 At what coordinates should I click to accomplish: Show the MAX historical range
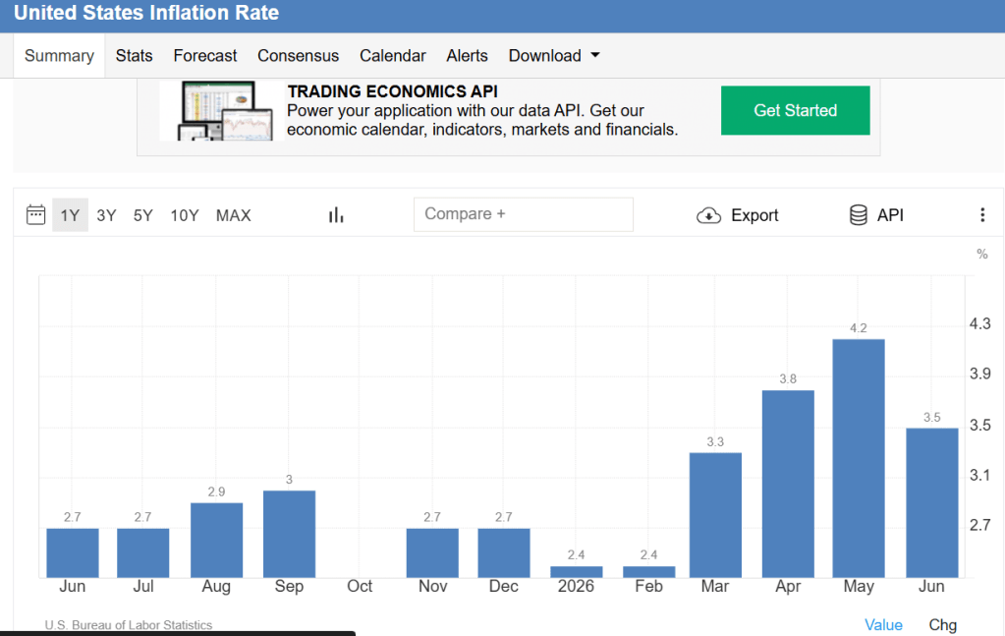pyautogui.click(x=233, y=215)
